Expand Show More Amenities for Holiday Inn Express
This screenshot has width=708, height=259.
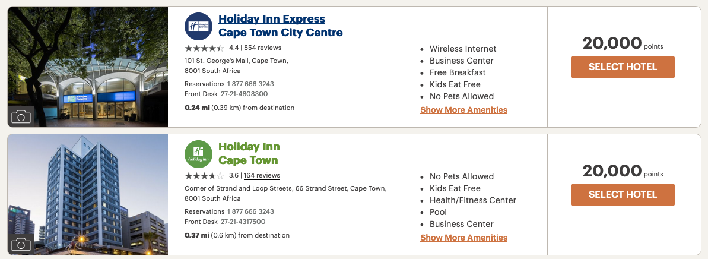pyautogui.click(x=463, y=110)
